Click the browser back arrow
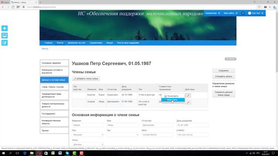Image resolution: width=278 pixels, height=156 pixels. 3,7
